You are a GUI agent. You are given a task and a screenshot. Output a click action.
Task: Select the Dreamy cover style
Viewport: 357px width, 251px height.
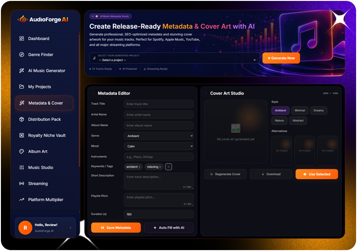[318, 111]
